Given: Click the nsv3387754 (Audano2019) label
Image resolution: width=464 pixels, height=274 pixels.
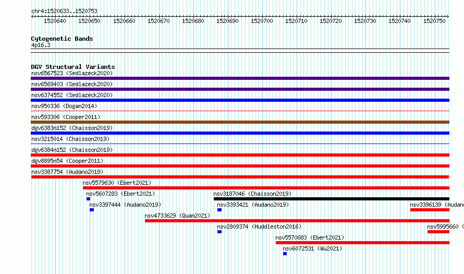Looking at the screenshot, I should tap(67, 172).
